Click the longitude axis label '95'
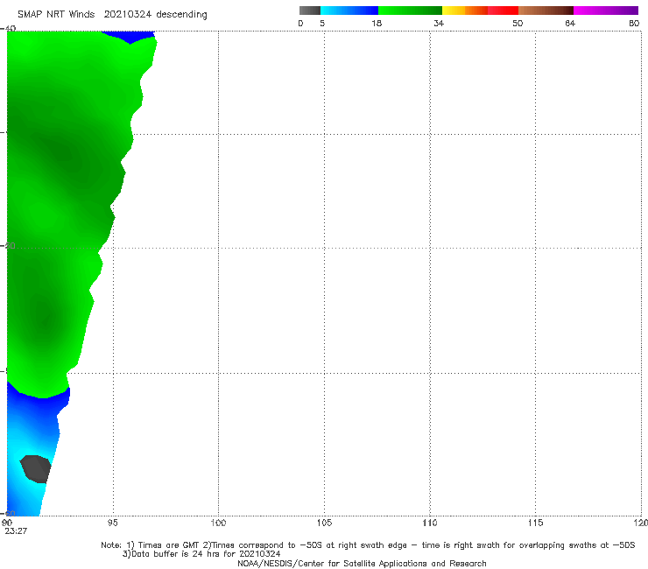The width and height of the screenshot is (648, 569). [x=112, y=523]
